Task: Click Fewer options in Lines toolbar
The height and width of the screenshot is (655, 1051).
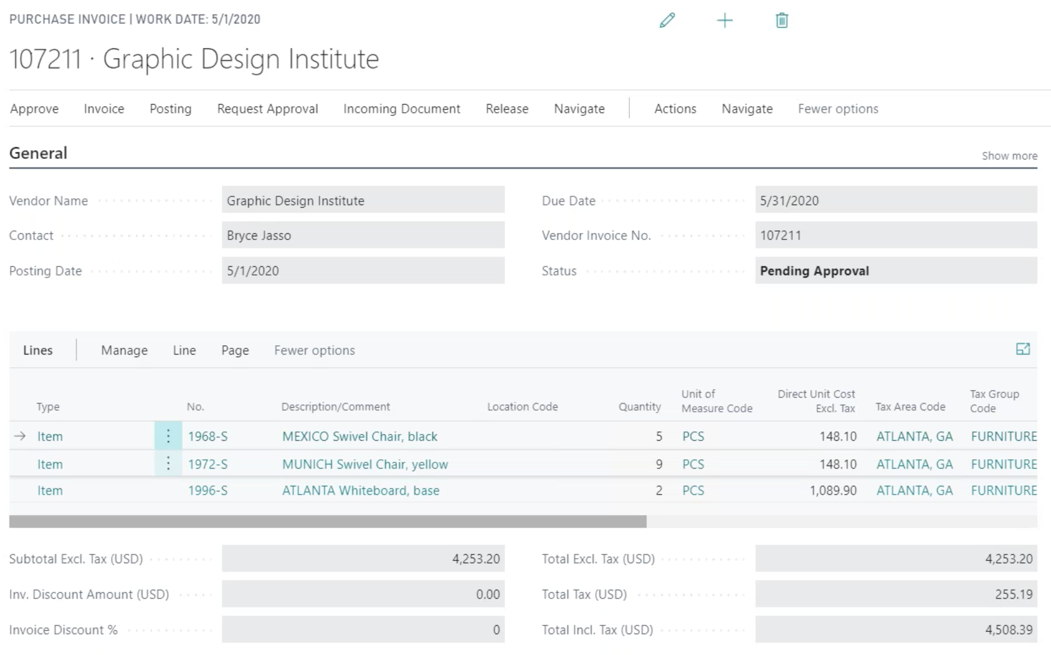Action: tap(314, 350)
